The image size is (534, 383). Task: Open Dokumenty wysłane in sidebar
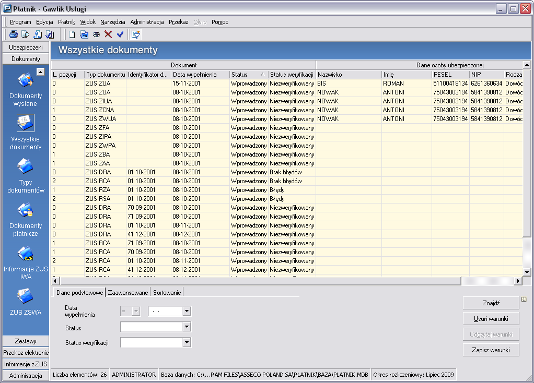tap(26, 90)
